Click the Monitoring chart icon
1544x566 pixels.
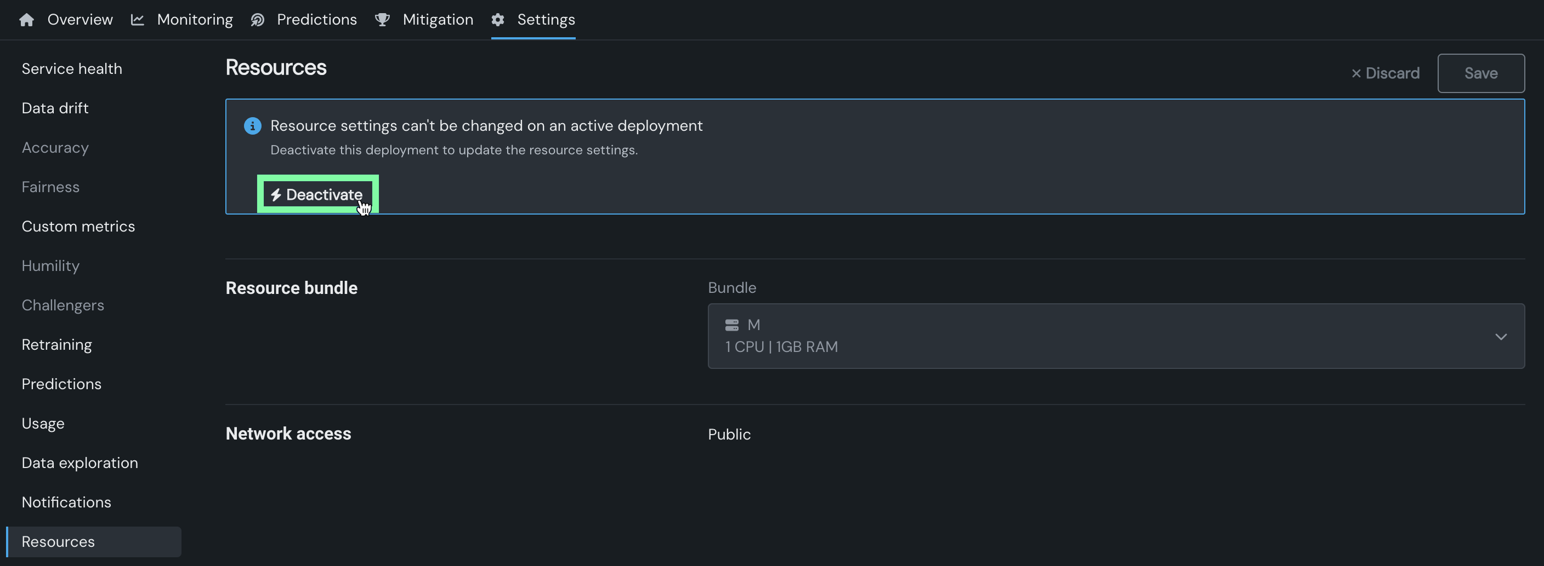click(137, 20)
